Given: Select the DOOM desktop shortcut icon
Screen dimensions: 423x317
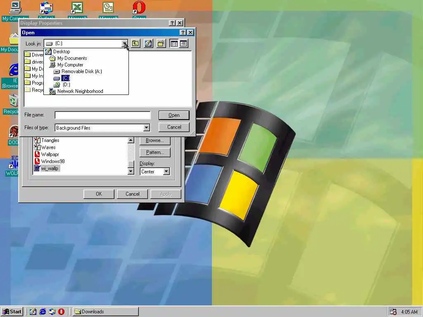Looking at the screenshot, I should 13,135.
